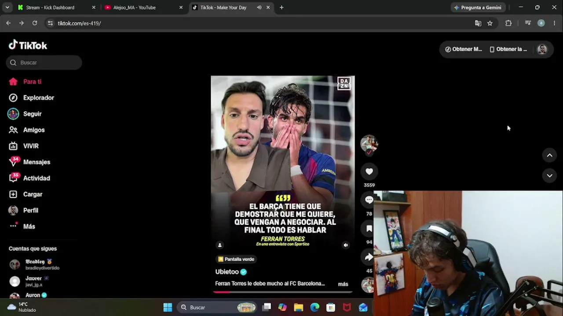563x316 pixels.
Task: Open the Seguir feed
Action: tap(25, 114)
